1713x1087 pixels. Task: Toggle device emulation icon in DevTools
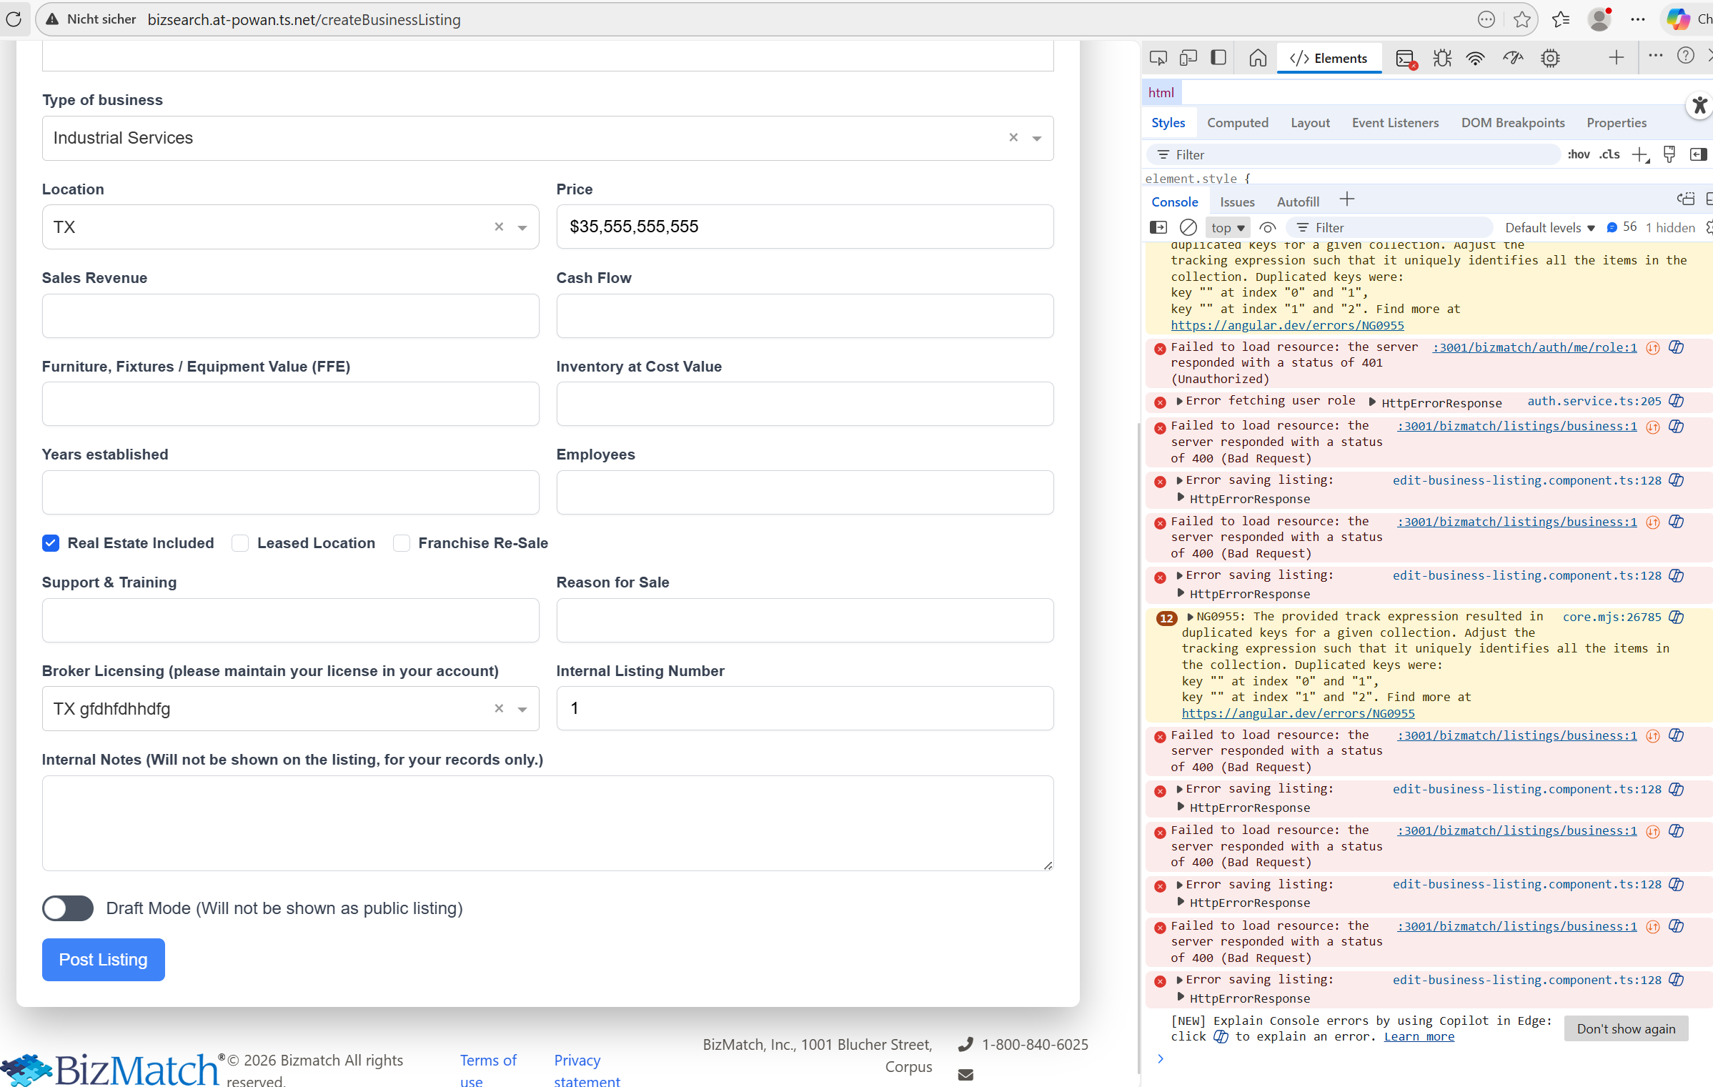(1188, 58)
